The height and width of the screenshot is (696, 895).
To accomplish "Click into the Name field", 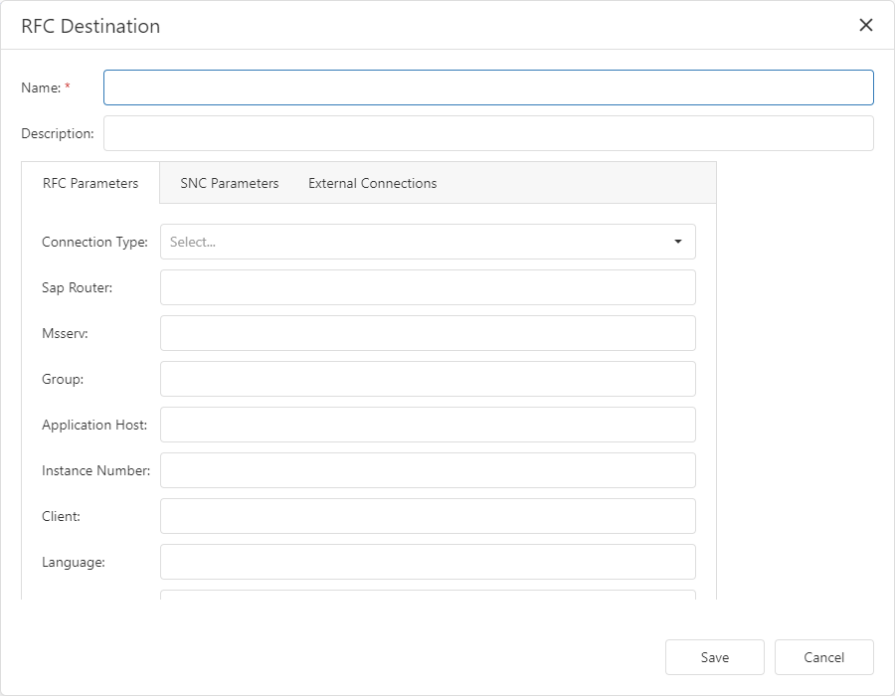I will tap(487, 87).
